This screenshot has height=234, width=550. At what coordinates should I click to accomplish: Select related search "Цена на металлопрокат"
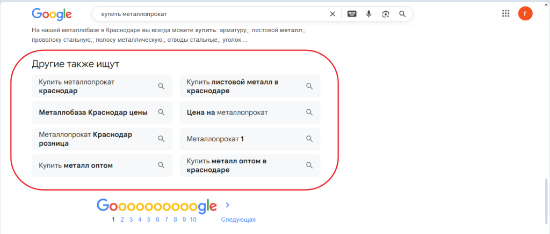[x=250, y=112]
